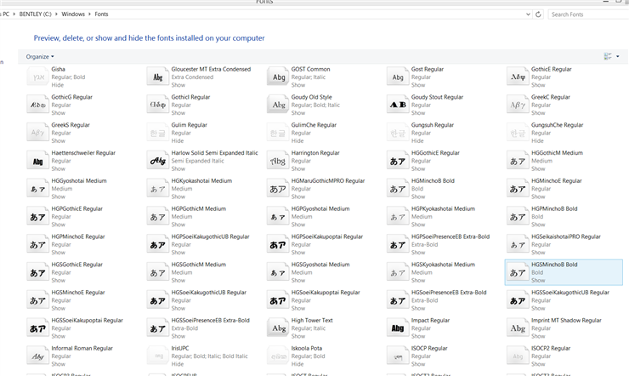
Task: Select the Gost Regular font icon
Action: pyautogui.click(x=398, y=77)
